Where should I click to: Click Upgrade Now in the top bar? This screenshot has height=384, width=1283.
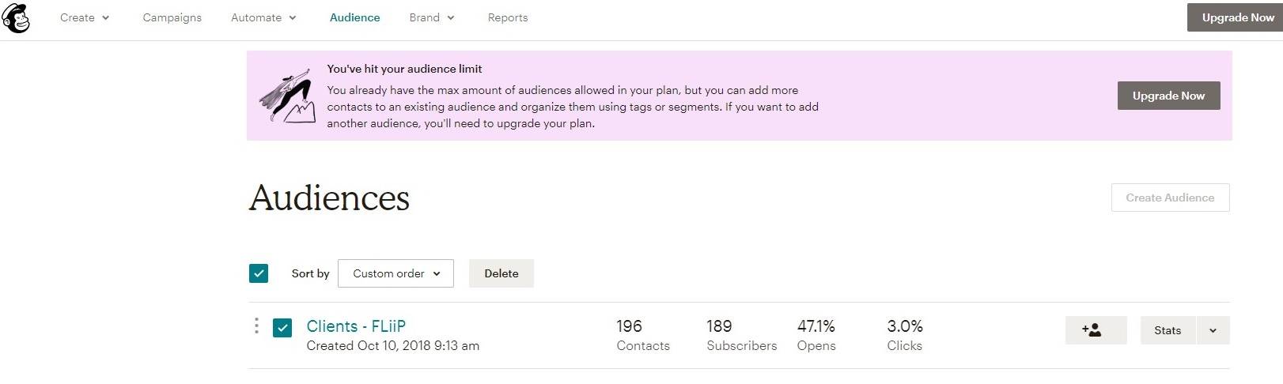click(1235, 17)
